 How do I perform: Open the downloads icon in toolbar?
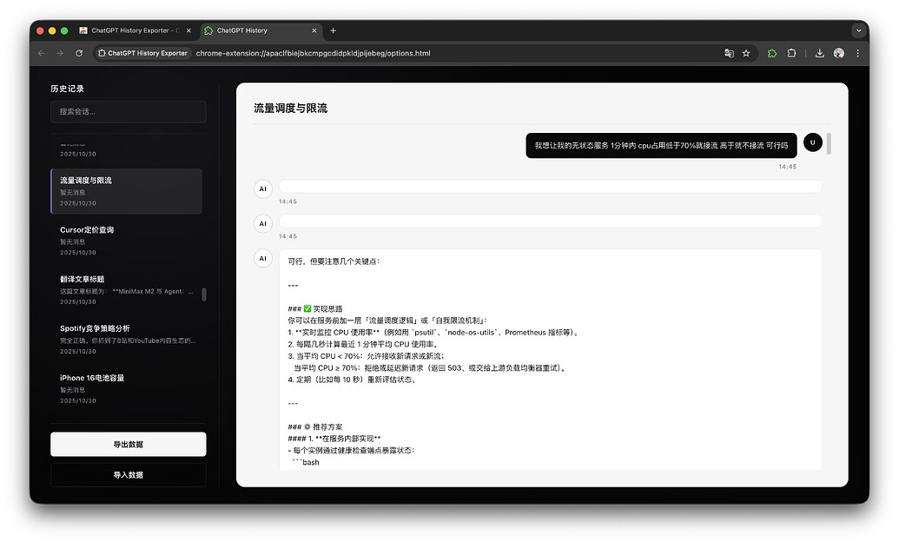(x=820, y=53)
